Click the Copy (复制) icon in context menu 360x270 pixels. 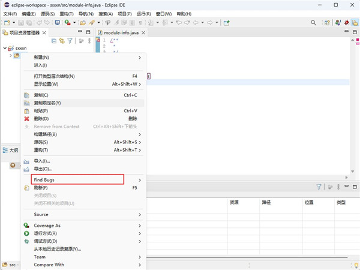26,95
